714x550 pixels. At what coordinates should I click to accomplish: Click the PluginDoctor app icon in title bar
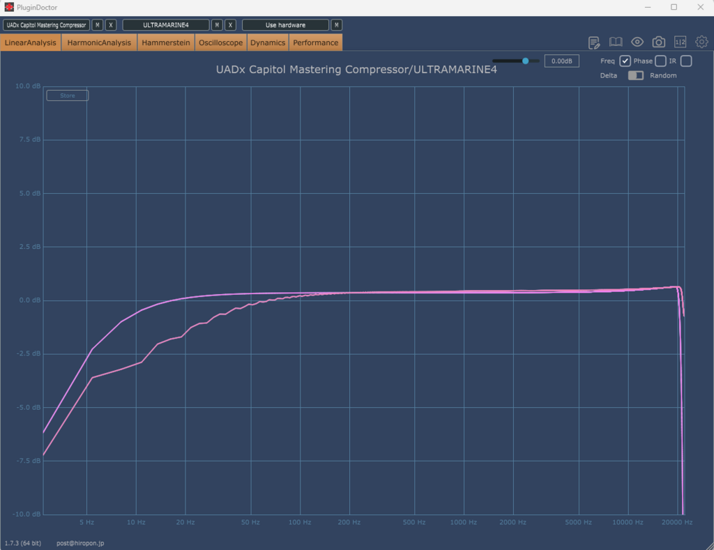pyautogui.click(x=9, y=7)
